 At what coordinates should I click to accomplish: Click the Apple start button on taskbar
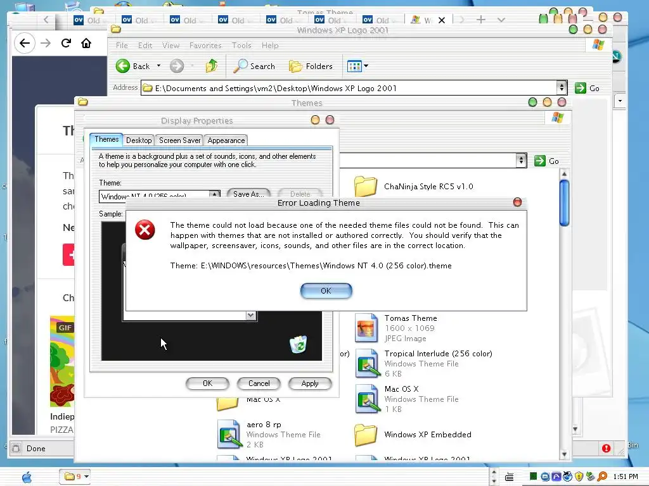tap(27, 477)
